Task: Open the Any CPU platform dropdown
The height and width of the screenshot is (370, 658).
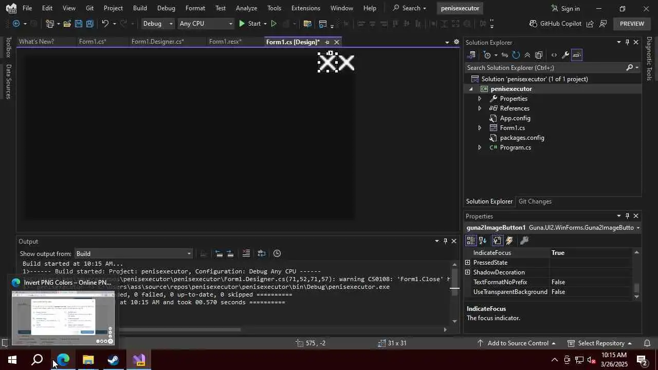Action: 206,24
